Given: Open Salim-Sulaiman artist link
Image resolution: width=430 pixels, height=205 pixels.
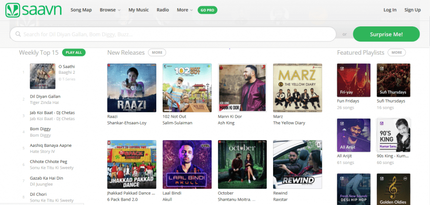Looking at the screenshot, I should pyautogui.click(x=177, y=123).
